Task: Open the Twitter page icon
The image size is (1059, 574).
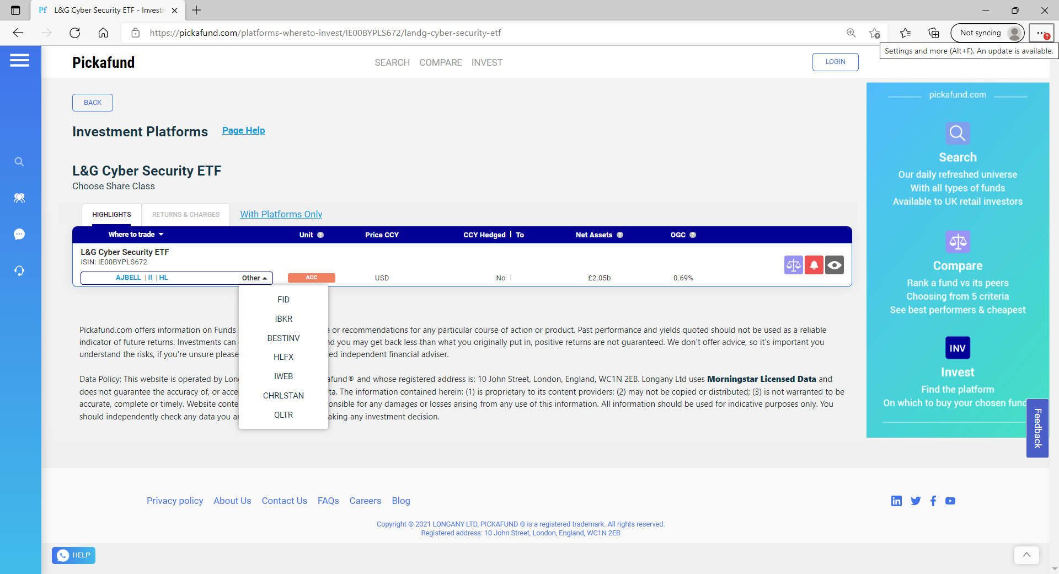Action: pyautogui.click(x=916, y=501)
